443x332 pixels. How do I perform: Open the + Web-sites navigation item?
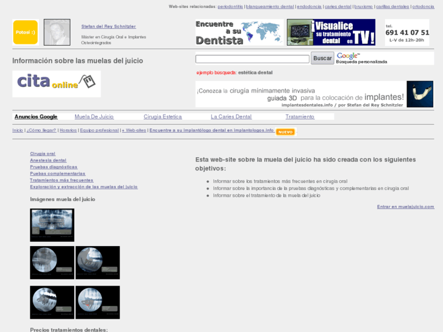(134, 130)
